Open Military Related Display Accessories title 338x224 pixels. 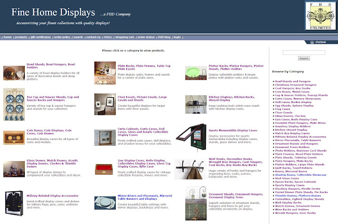tap(52, 196)
